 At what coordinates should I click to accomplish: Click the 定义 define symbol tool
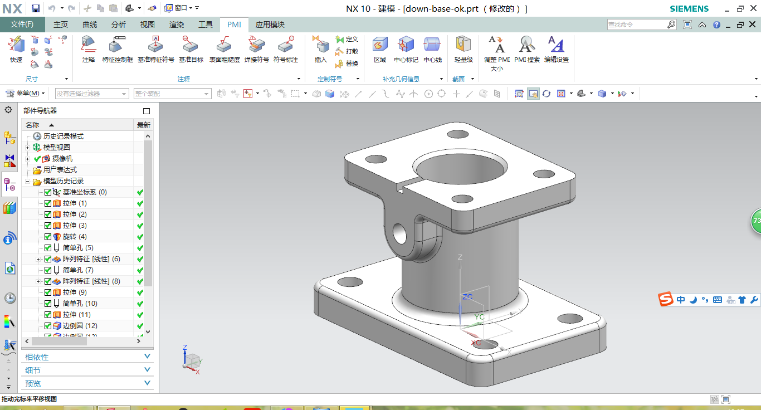tap(347, 39)
